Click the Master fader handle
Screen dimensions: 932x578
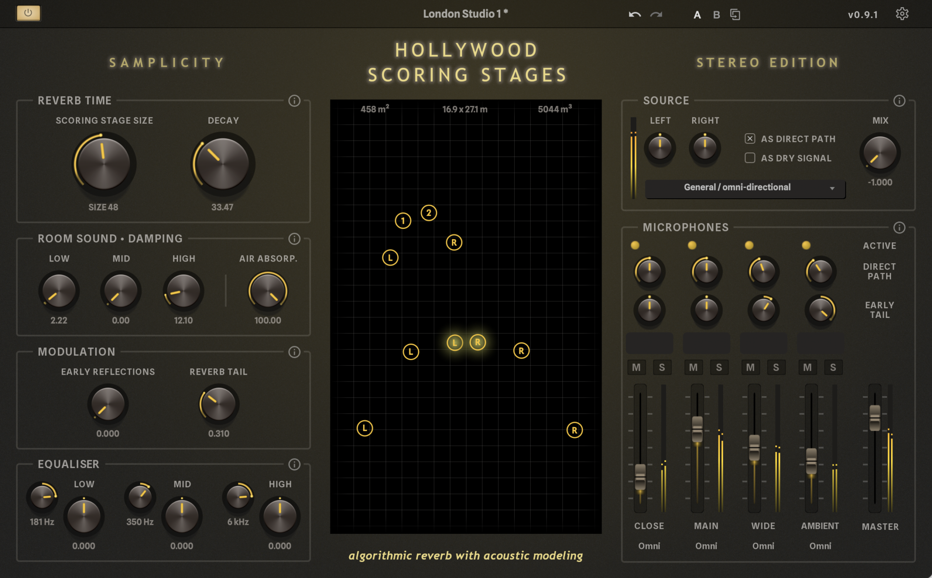coord(875,417)
